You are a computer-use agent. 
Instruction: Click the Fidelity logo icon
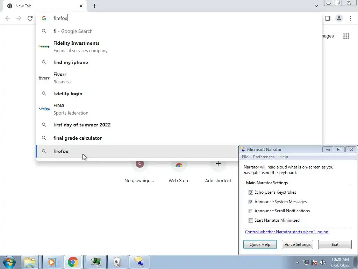point(44,47)
